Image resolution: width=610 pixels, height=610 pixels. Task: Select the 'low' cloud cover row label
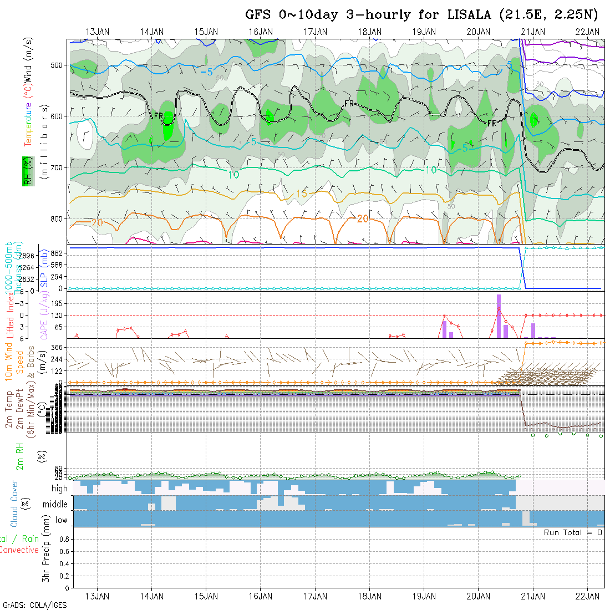(x=61, y=520)
